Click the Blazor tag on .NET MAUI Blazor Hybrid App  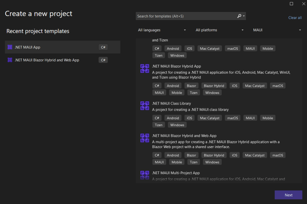click(191, 85)
